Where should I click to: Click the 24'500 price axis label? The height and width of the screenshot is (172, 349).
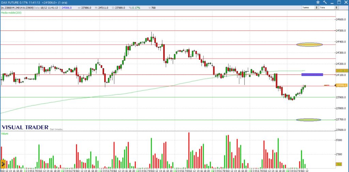click(x=341, y=31)
